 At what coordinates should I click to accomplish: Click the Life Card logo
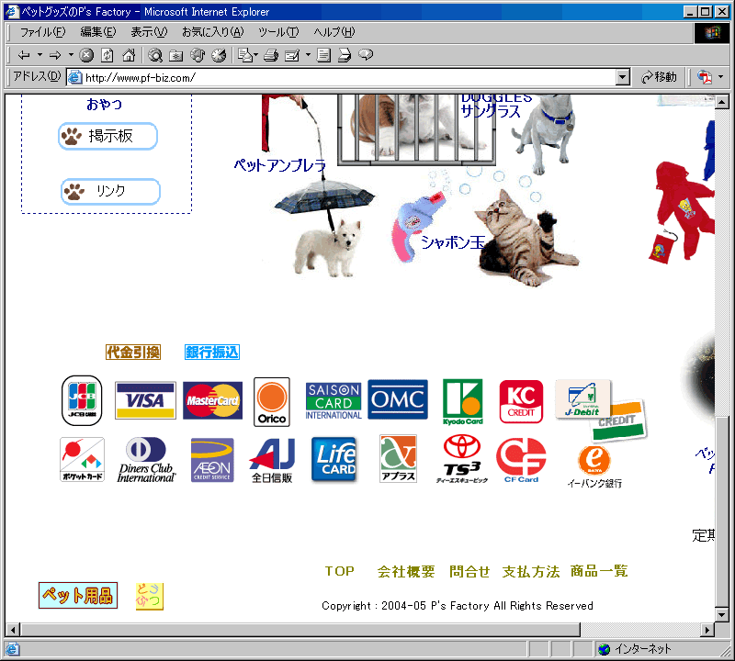tap(334, 460)
